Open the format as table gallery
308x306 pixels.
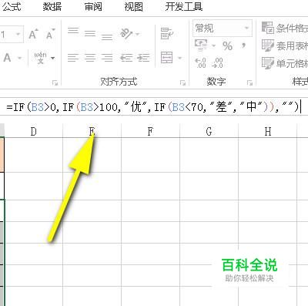pyautogui.click(x=285, y=45)
